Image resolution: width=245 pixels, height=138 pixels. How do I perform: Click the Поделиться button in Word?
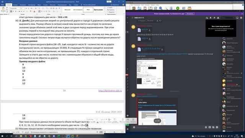[114, 5]
